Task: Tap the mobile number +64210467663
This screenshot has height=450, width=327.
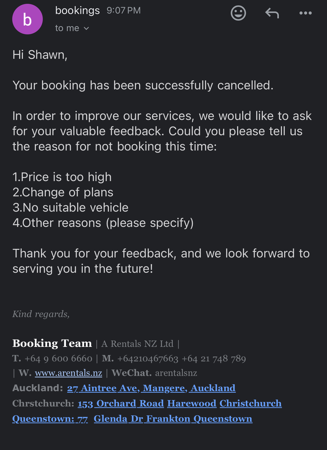Action: (148, 359)
